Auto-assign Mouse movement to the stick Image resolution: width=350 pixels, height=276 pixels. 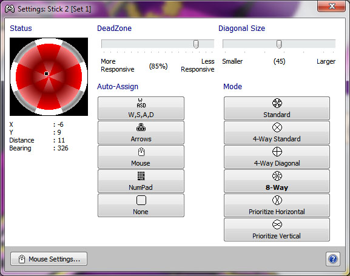(141, 157)
